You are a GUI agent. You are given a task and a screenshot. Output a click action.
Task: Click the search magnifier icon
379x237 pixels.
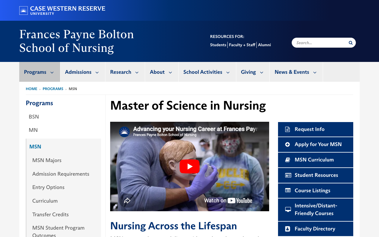coord(351,43)
